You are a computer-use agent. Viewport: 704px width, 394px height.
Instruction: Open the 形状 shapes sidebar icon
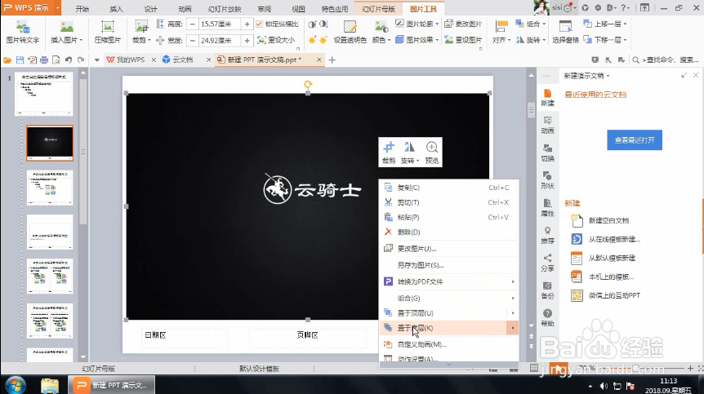(x=547, y=180)
